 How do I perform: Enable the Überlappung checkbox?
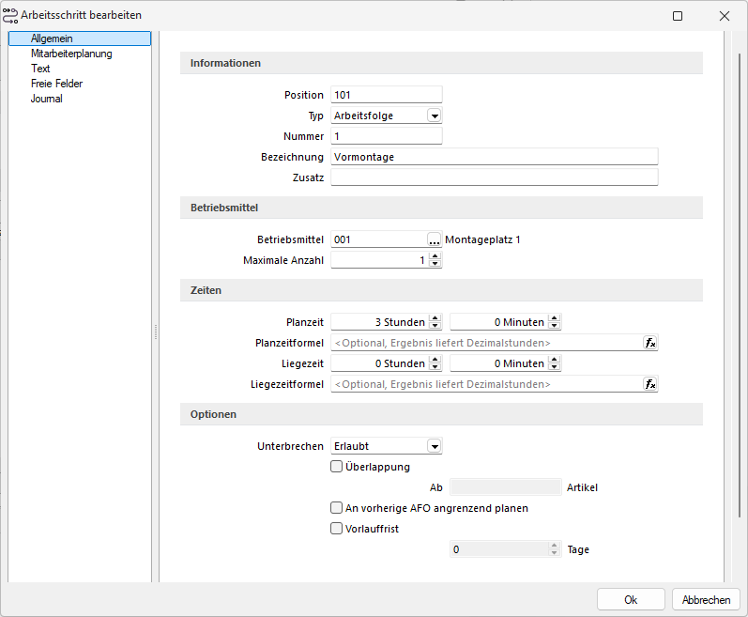pos(336,466)
